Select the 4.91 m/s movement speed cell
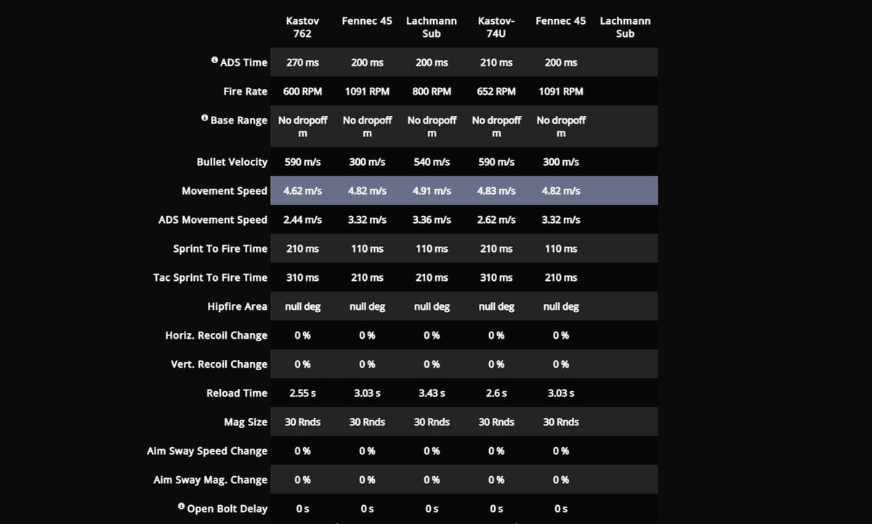Viewport: 872px width, 524px height. 432,191
